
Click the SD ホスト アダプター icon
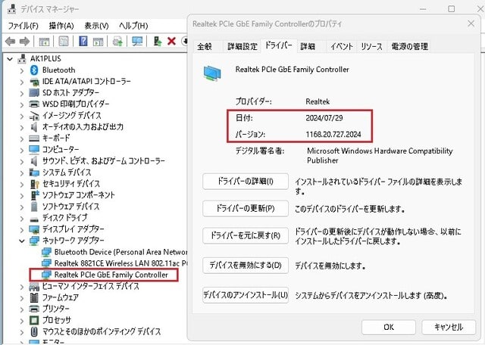(x=34, y=92)
